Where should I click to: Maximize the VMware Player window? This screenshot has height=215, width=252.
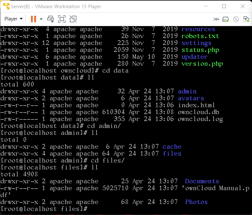(x=224, y=6)
